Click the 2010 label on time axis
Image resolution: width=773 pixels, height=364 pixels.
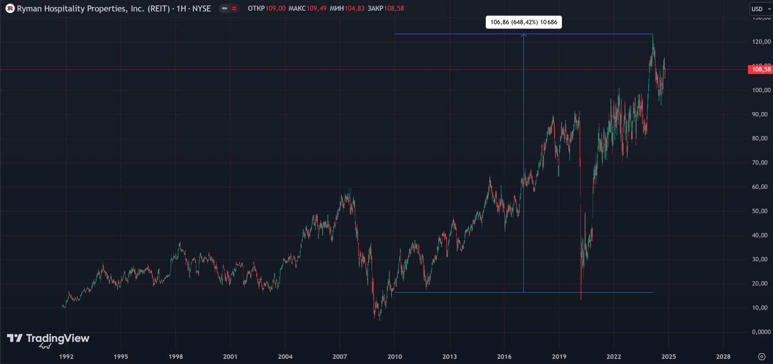point(394,356)
